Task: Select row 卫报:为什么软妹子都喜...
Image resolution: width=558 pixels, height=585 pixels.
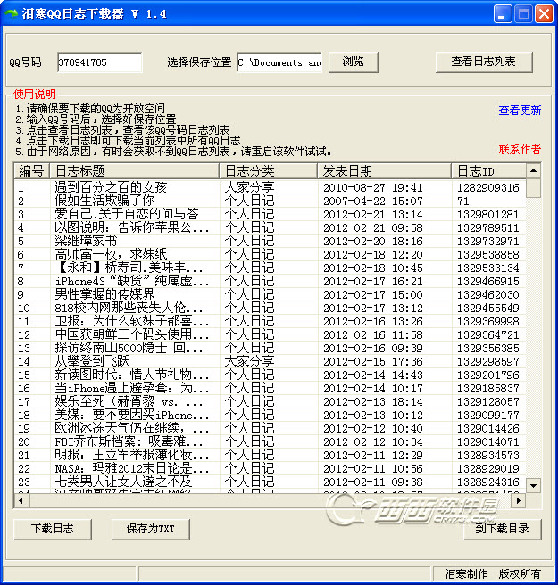Action: pyautogui.click(x=270, y=321)
